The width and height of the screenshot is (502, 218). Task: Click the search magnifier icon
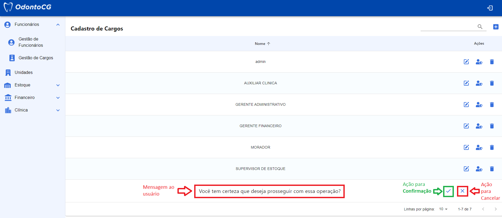click(x=480, y=27)
